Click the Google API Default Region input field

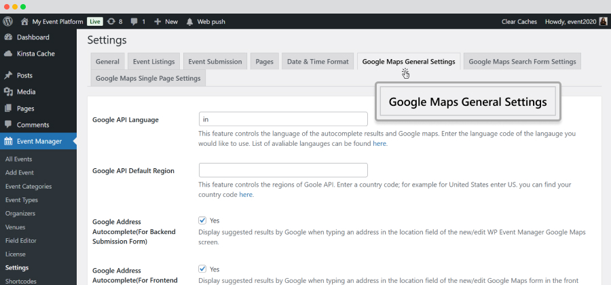283,170
